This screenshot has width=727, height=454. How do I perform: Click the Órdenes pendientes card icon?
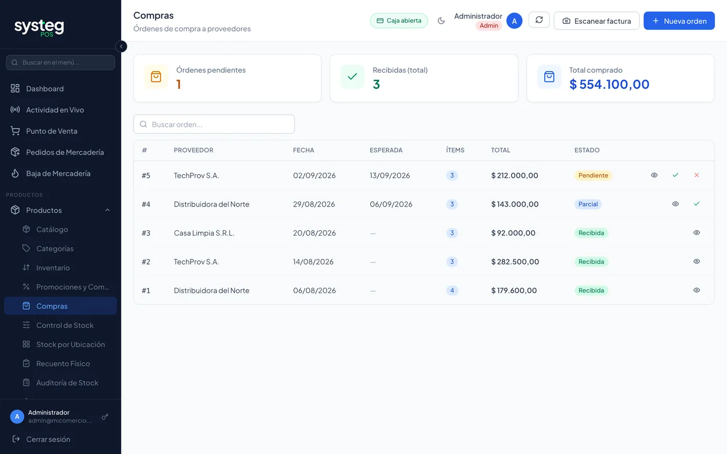point(156,77)
